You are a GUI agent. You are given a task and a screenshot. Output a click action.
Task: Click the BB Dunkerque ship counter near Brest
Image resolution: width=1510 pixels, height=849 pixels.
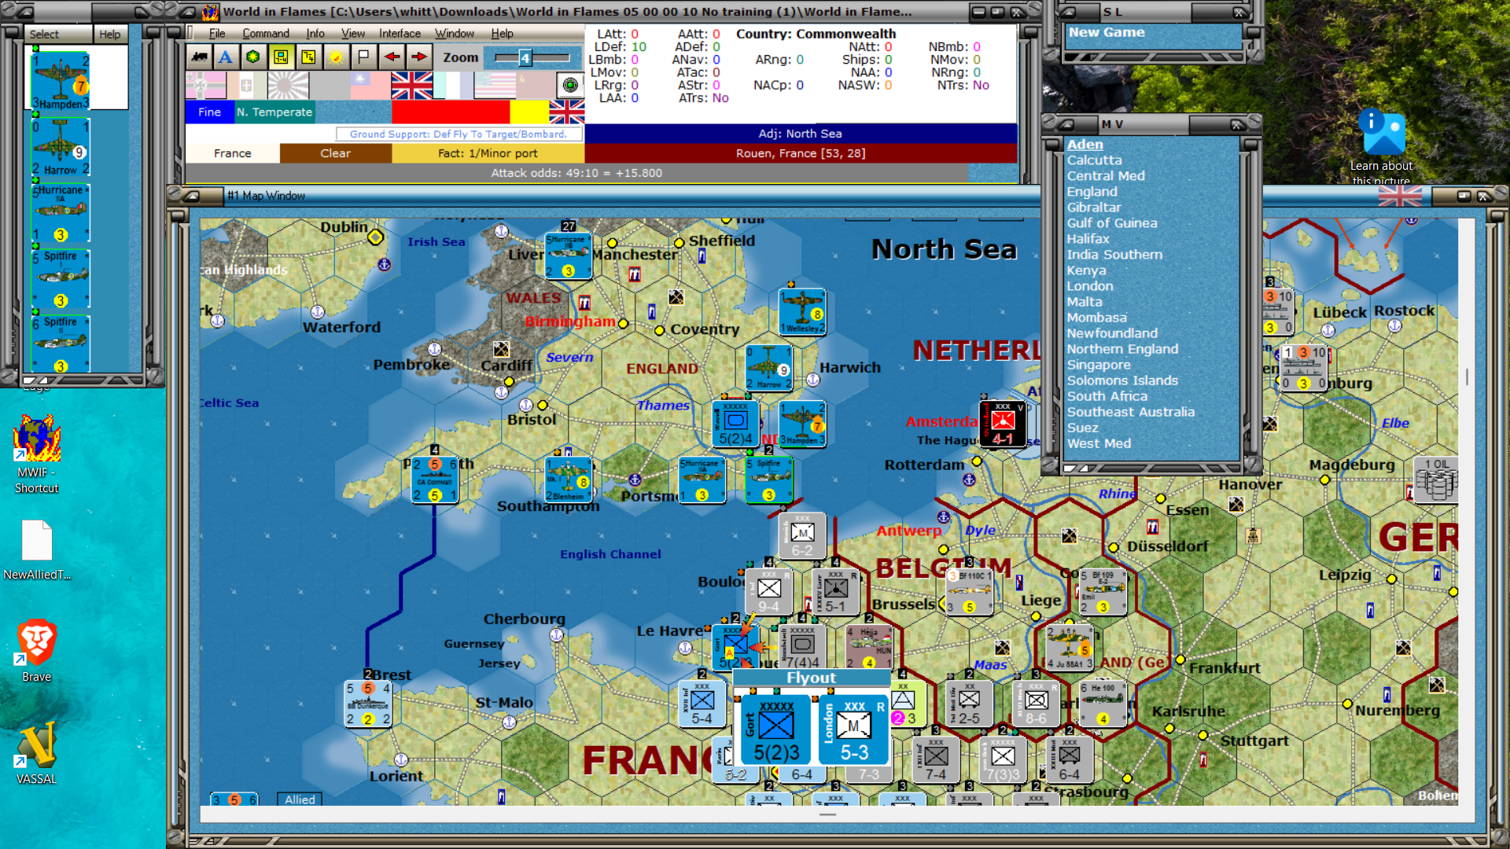point(369,704)
